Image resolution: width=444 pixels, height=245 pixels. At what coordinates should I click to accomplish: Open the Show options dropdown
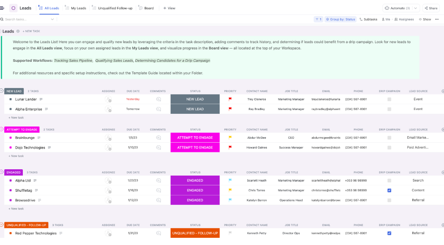(x=425, y=19)
